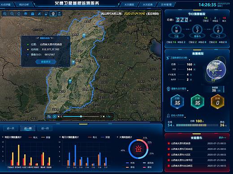Expand the dropdown arrow left of the title
The image size is (233, 174).
(35, 4)
